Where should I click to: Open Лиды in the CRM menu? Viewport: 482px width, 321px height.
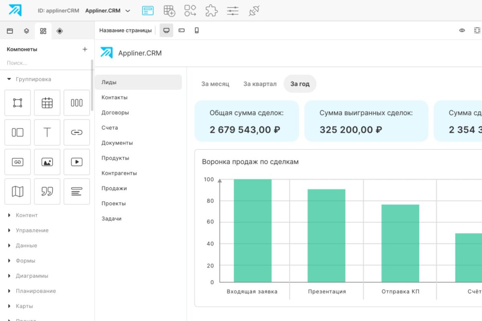pos(138,82)
